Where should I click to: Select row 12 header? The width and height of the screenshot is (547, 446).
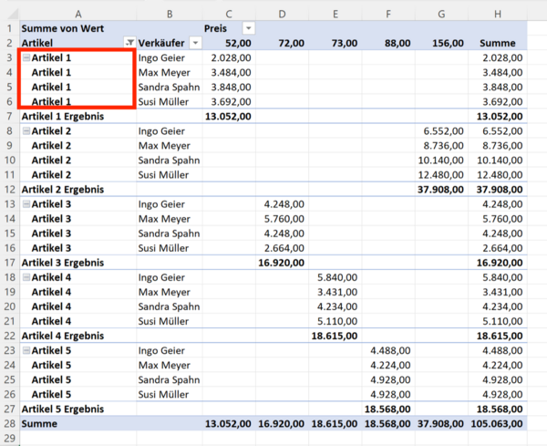pos(9,190)
